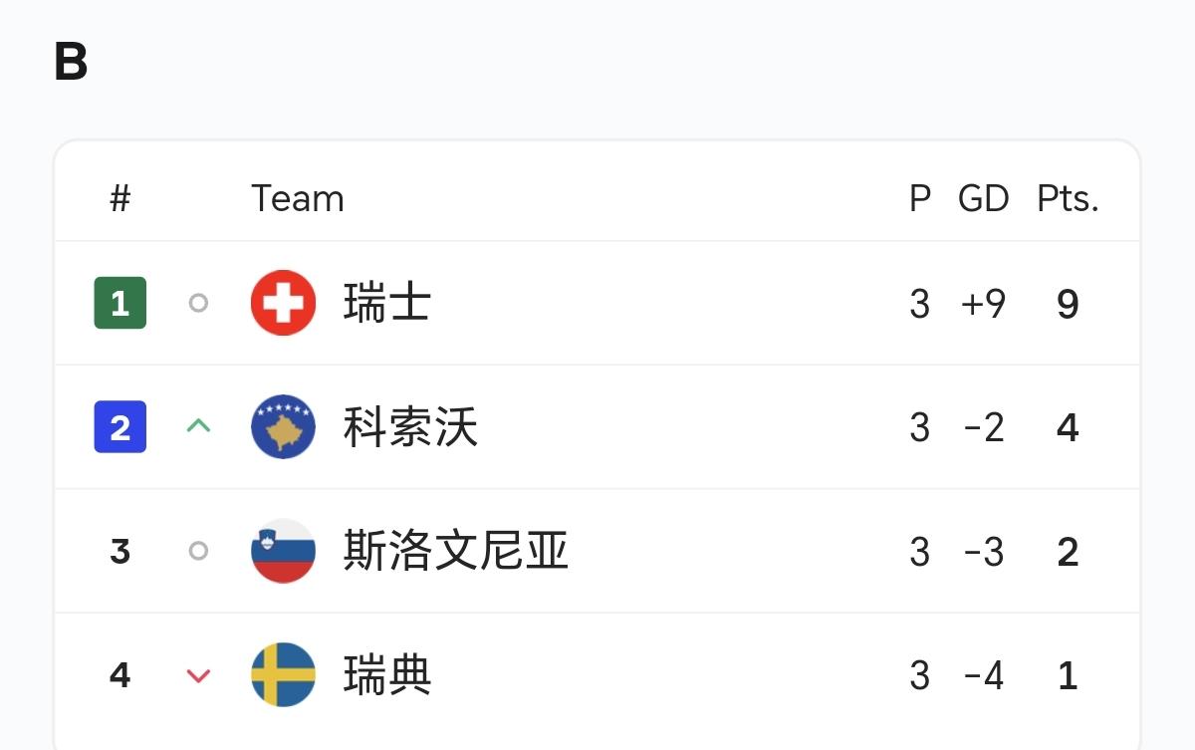Click the Team column header

pyautogui.click(x=298, y=199)
